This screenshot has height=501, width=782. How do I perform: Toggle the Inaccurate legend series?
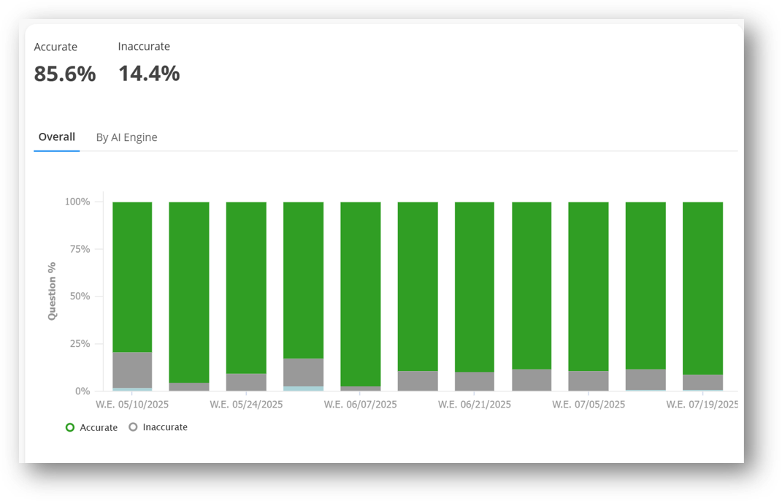(164, 427)
